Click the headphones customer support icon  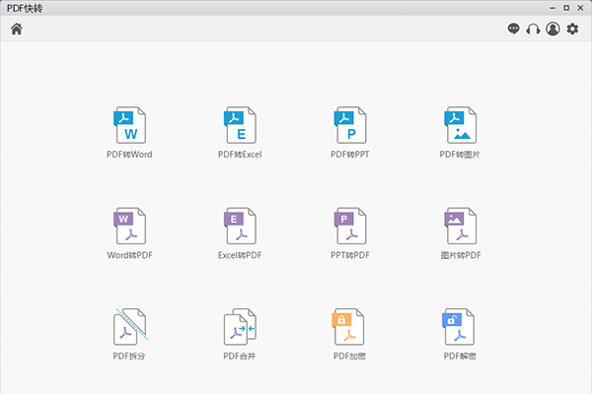[x=533, y=30]
